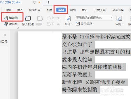Click the 繁转简 conversion button
Screen dimensions: 131x99
(11, 18)
